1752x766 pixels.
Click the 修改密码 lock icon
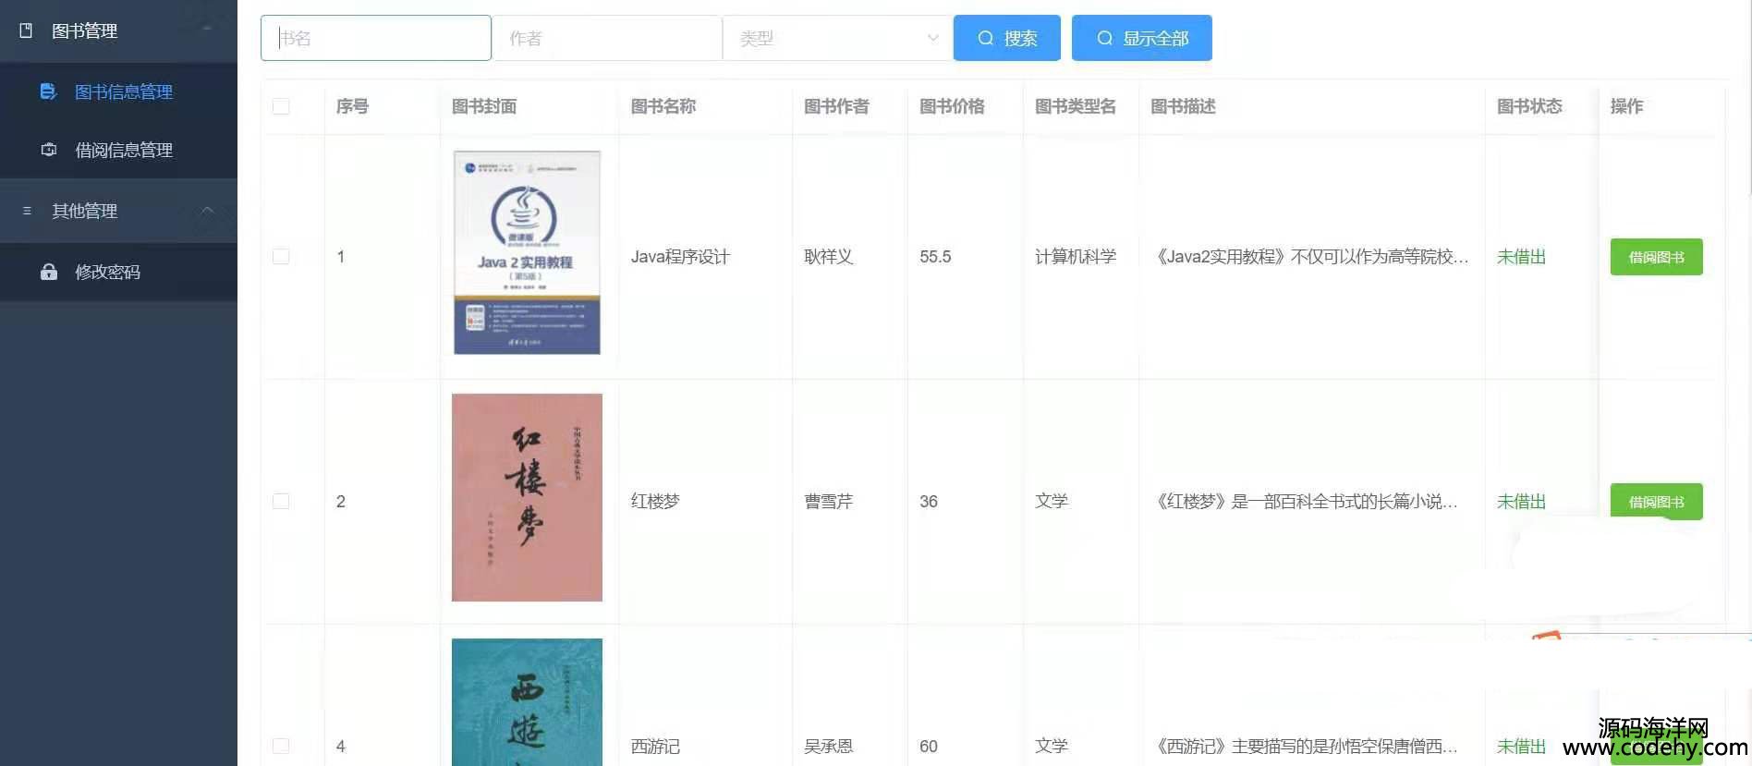point(49,272)
